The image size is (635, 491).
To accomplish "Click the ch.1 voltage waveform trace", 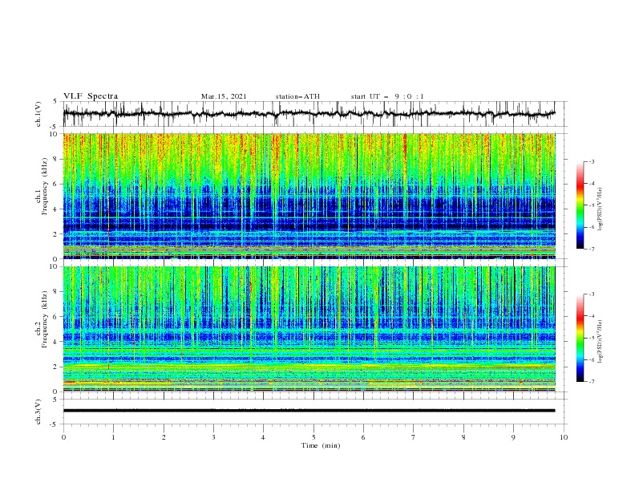I will 309,114.
